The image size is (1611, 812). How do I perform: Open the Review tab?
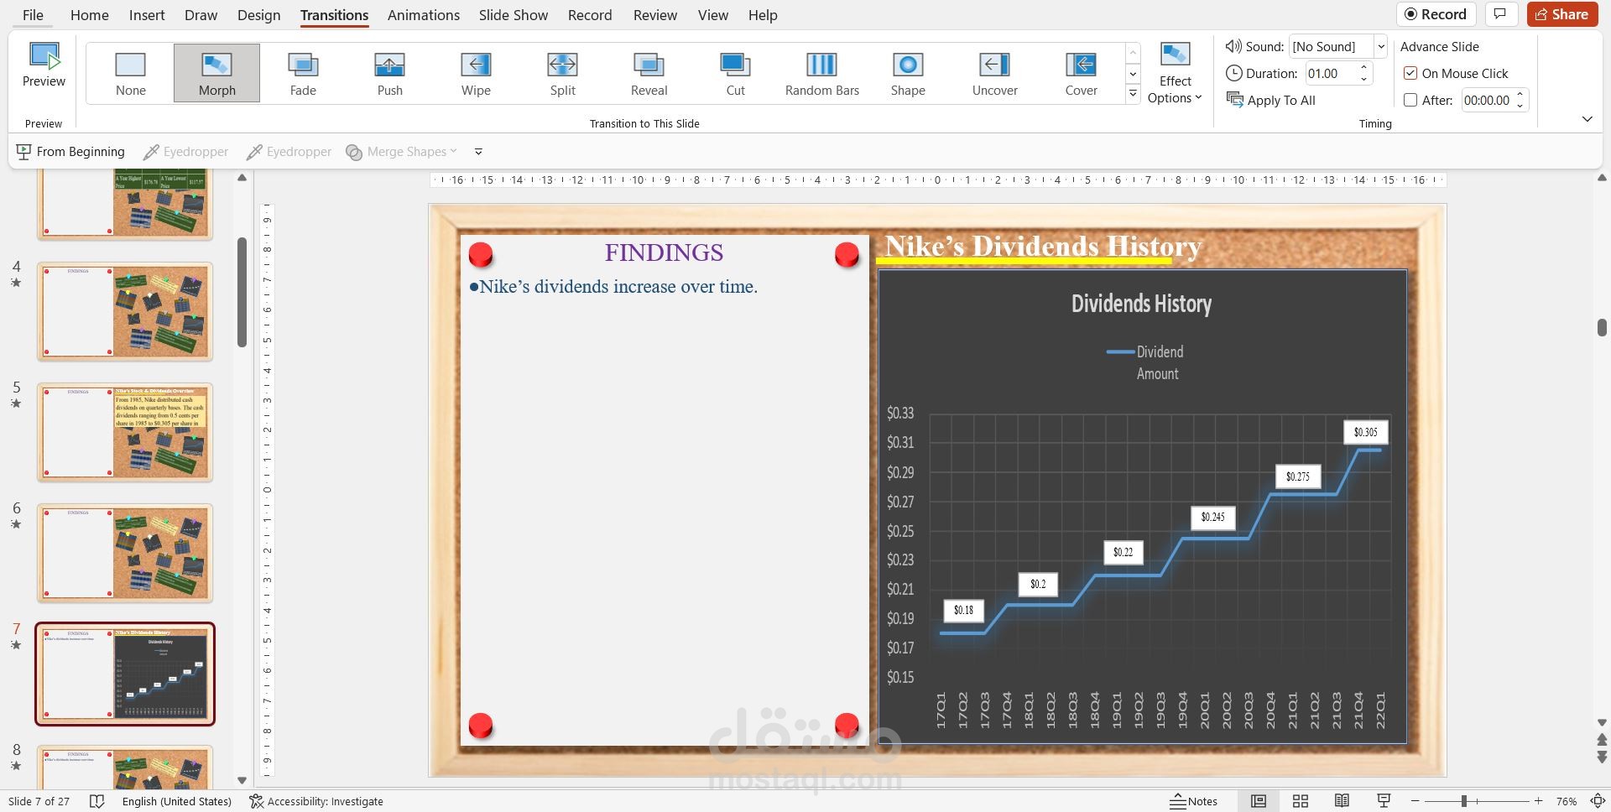click(655, 15)
